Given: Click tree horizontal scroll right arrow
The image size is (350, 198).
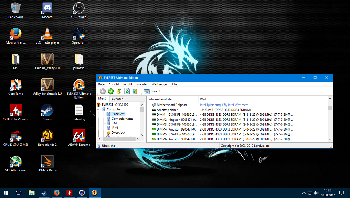Looking at the screenshot, I should coord(138,139).
